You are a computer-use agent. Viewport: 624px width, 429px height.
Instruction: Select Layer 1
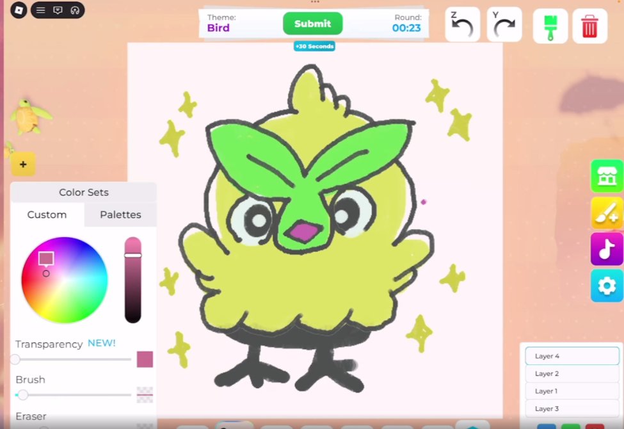pyautogui.click(x=572, y=391)
